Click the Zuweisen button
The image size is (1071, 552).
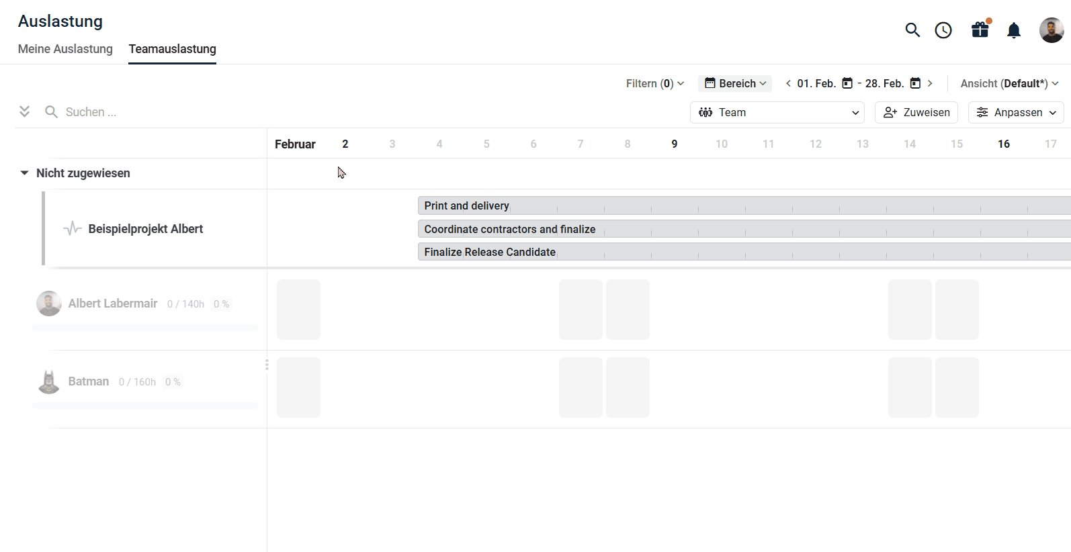(x=916, y=113)
